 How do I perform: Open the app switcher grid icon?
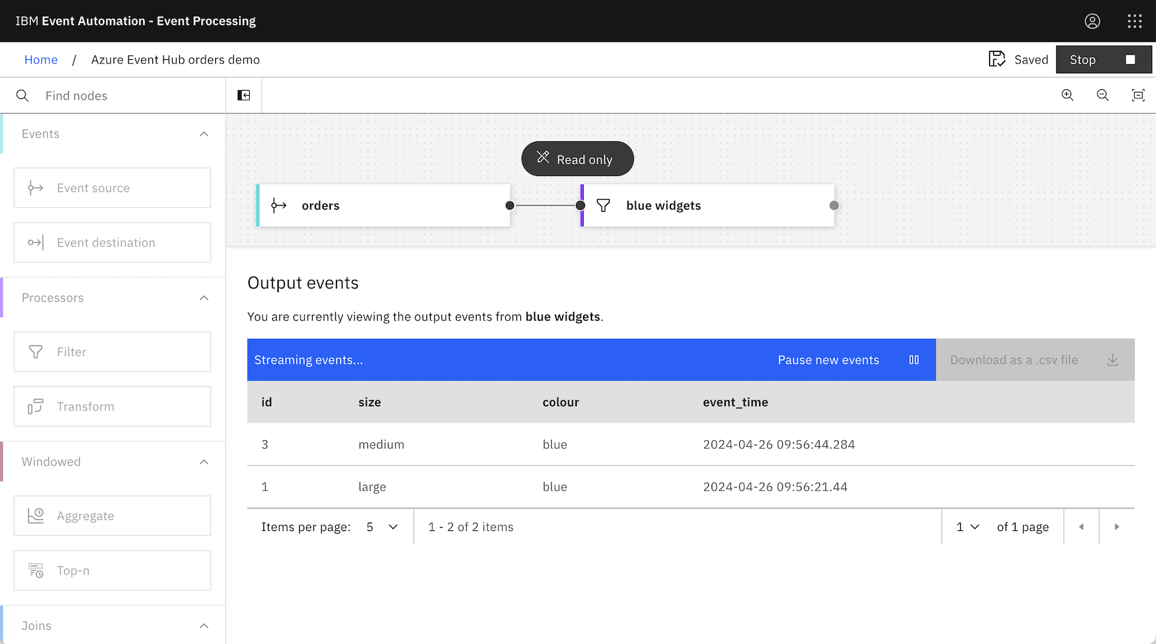1135,21
